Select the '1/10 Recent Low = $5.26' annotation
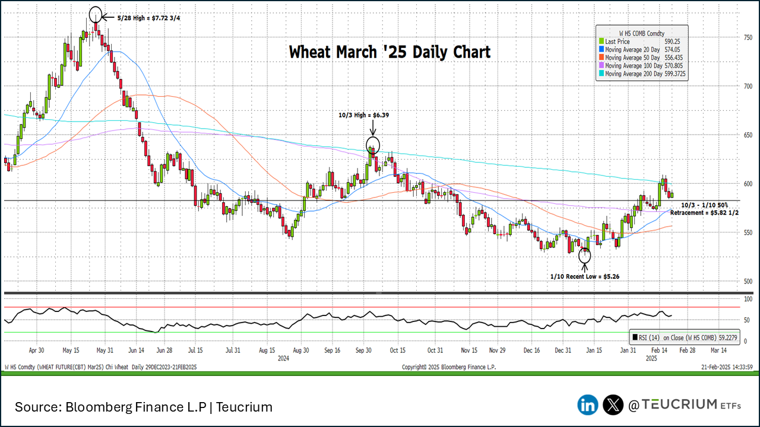Image resolution: width=760 pixels, height=427 pixels. click(586, 276)
